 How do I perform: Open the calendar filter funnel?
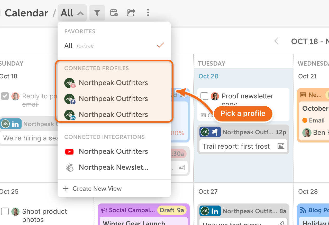pos(97,13)
